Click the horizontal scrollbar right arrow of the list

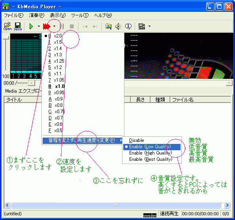click(x=227, y=205)
